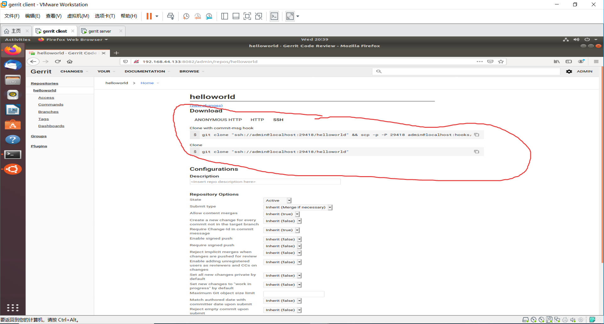Expand the BROWSE menu
This screenshot has width=604, height=324.
click(191, 72)
